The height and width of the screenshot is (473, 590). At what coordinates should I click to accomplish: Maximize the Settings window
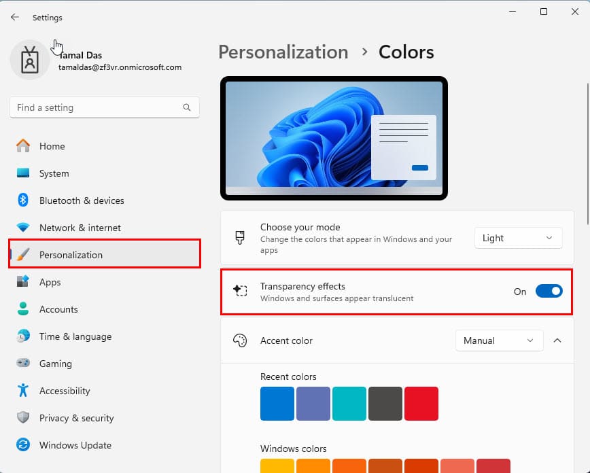coord(543,12)
